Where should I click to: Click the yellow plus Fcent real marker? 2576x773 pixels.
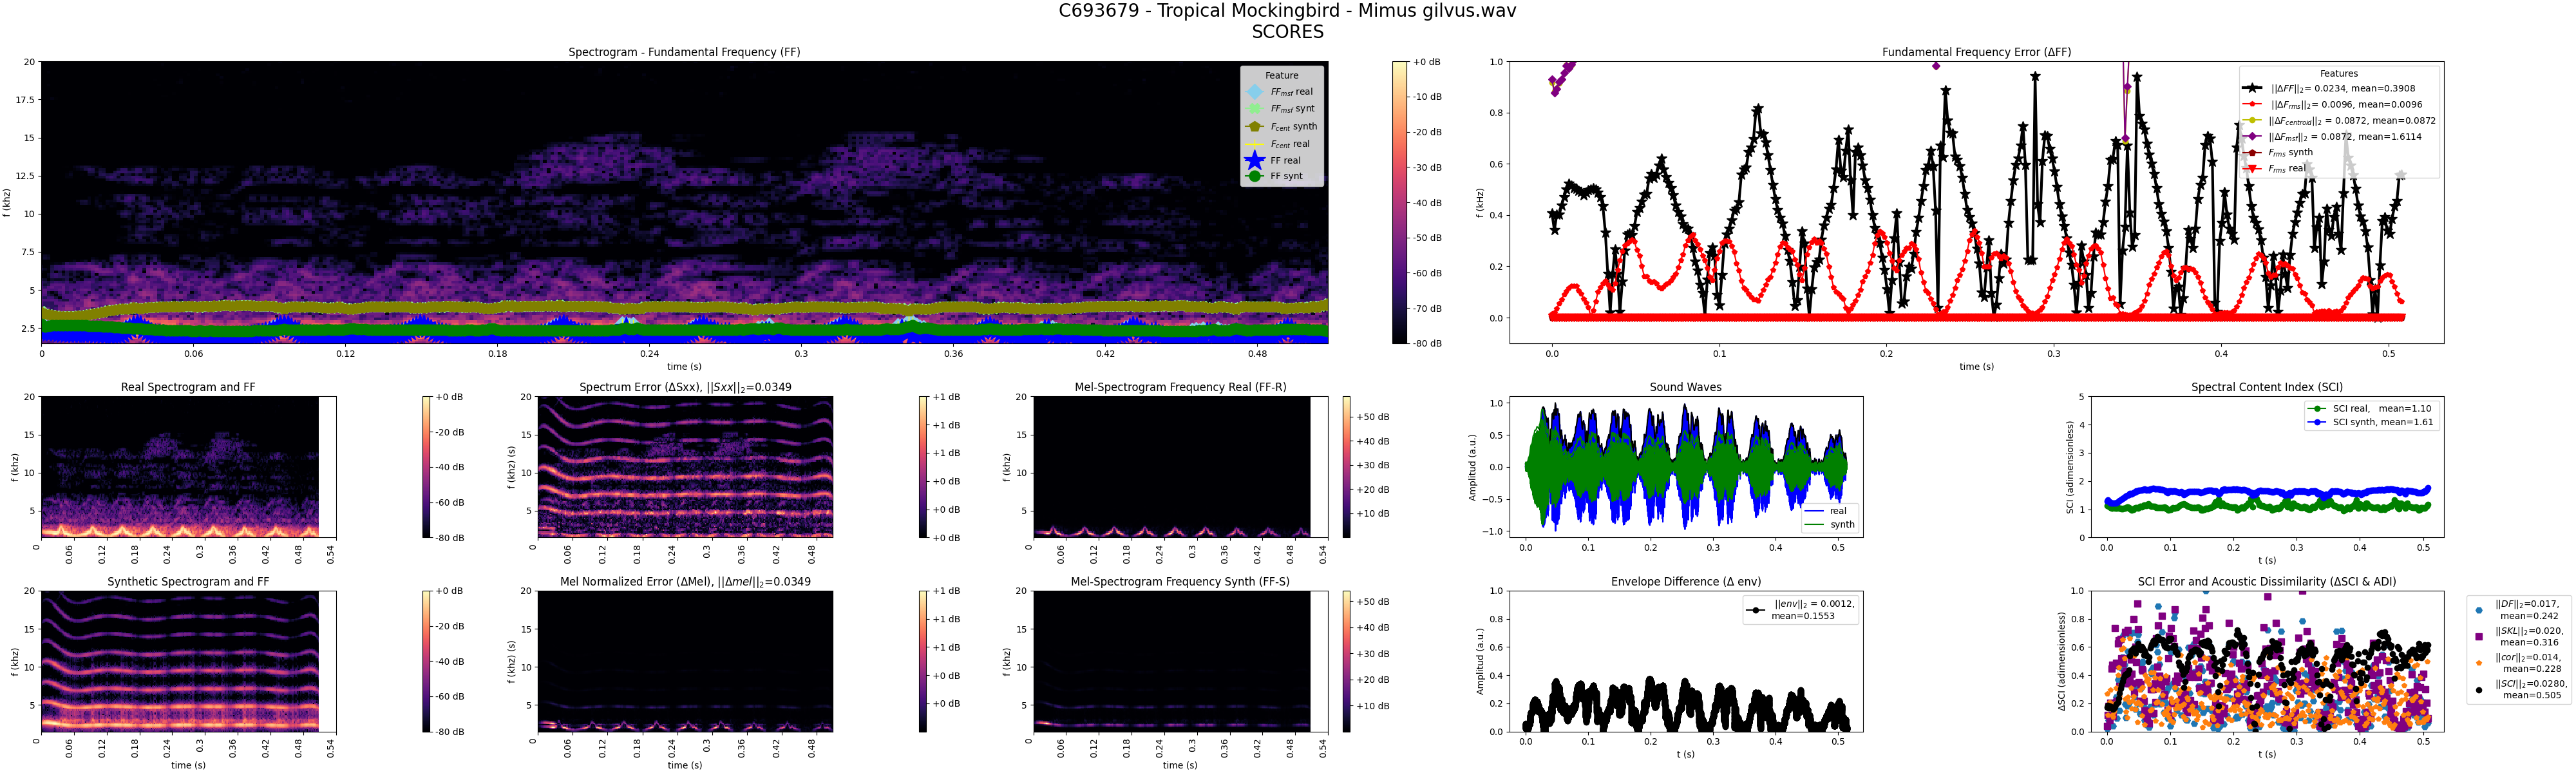[x=1254, y=144]
